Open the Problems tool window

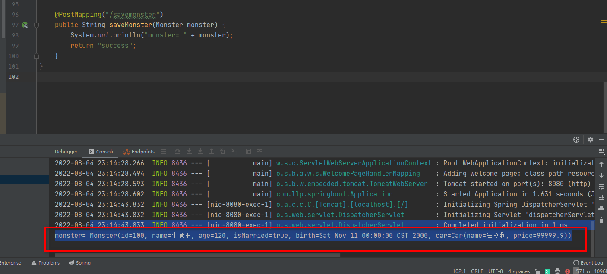point(46,263)
